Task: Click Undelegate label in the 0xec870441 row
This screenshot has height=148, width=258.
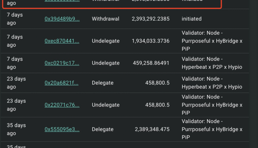Action: [x=106, y=41]
